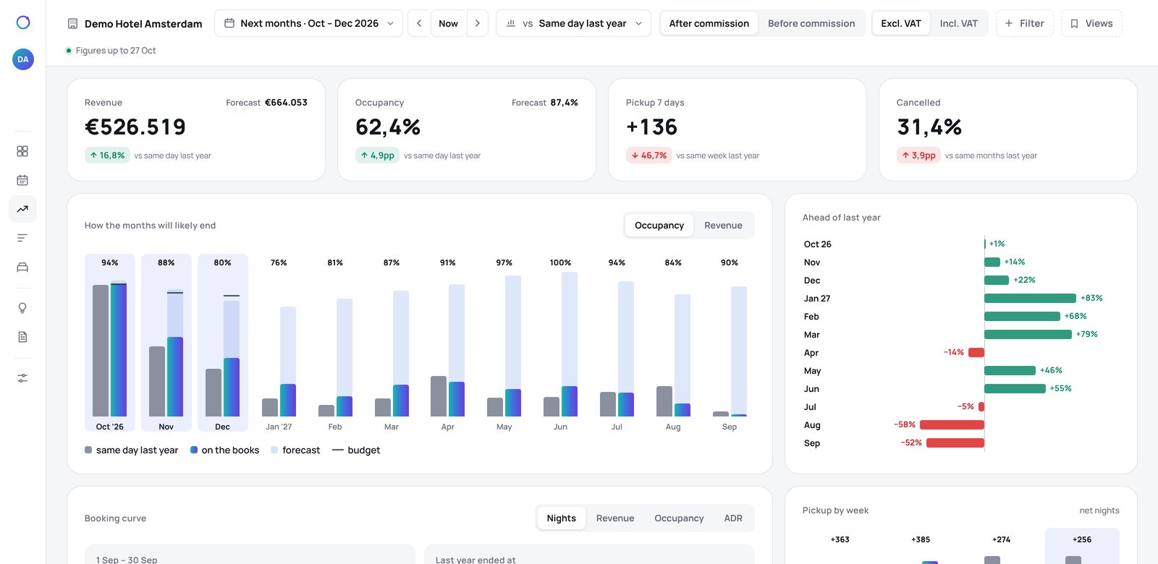Open the document report icon in sidebar
The height and width of the screenshot is (564, 1158).
point(22,337)
